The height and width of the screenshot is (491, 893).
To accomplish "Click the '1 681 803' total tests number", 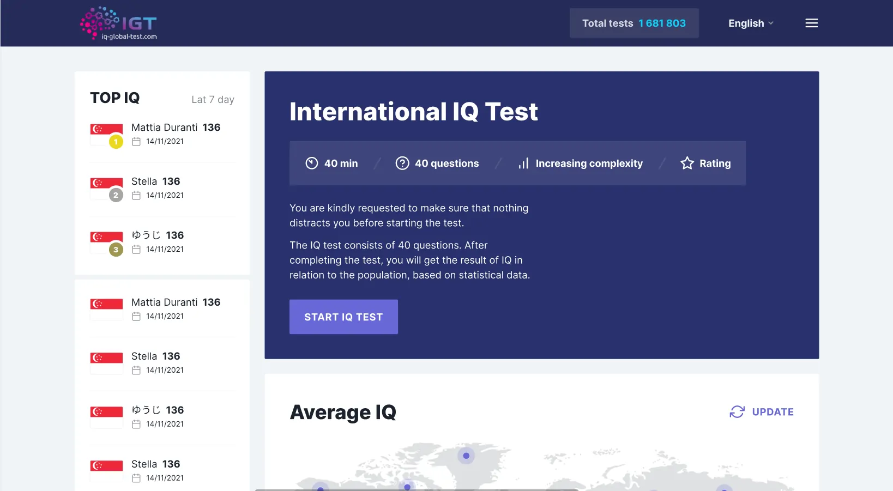I will (662, 23).
